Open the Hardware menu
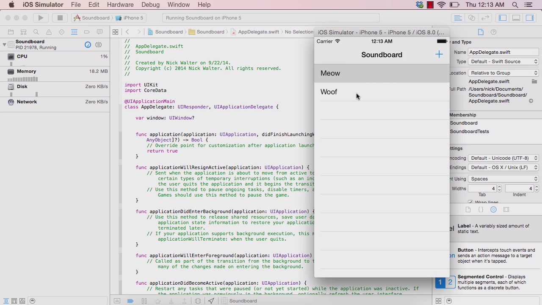Viewport: 542px width, 305px height. [x=120, y=5]
